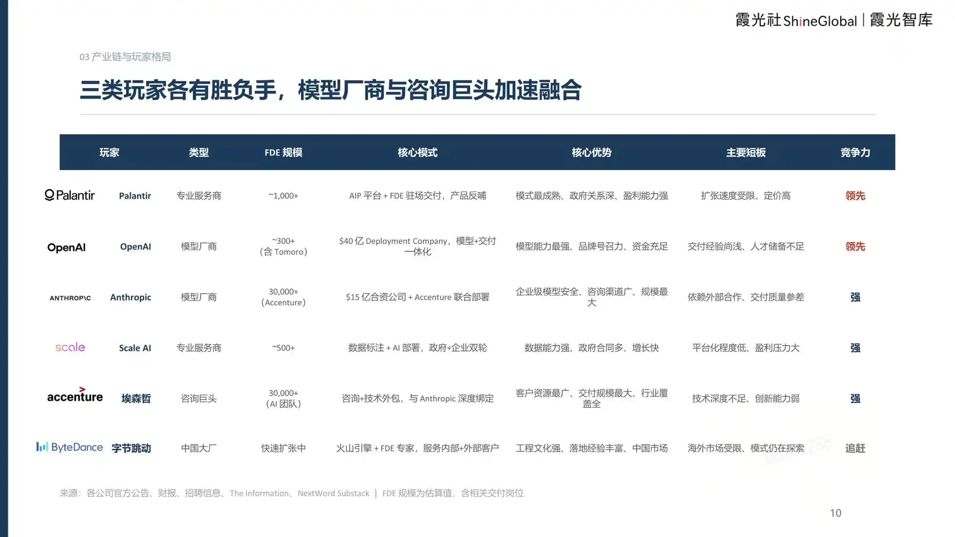Click the 平台化程度低、盈利压力大 cell

click(746, 348)
